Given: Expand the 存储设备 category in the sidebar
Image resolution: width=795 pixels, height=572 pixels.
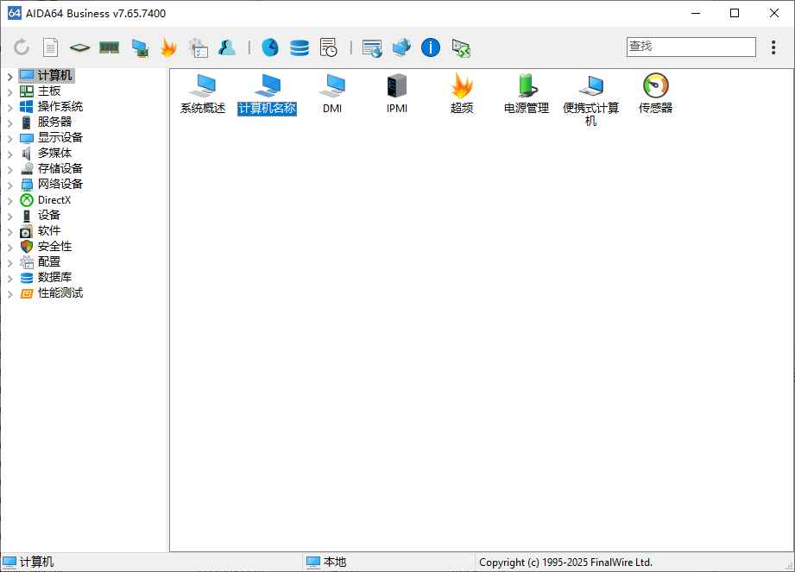Looking at the screenshot, I should click(9, 168).
